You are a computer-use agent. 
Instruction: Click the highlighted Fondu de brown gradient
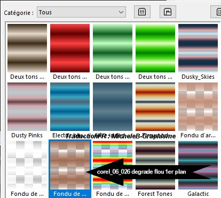(70, 165)
